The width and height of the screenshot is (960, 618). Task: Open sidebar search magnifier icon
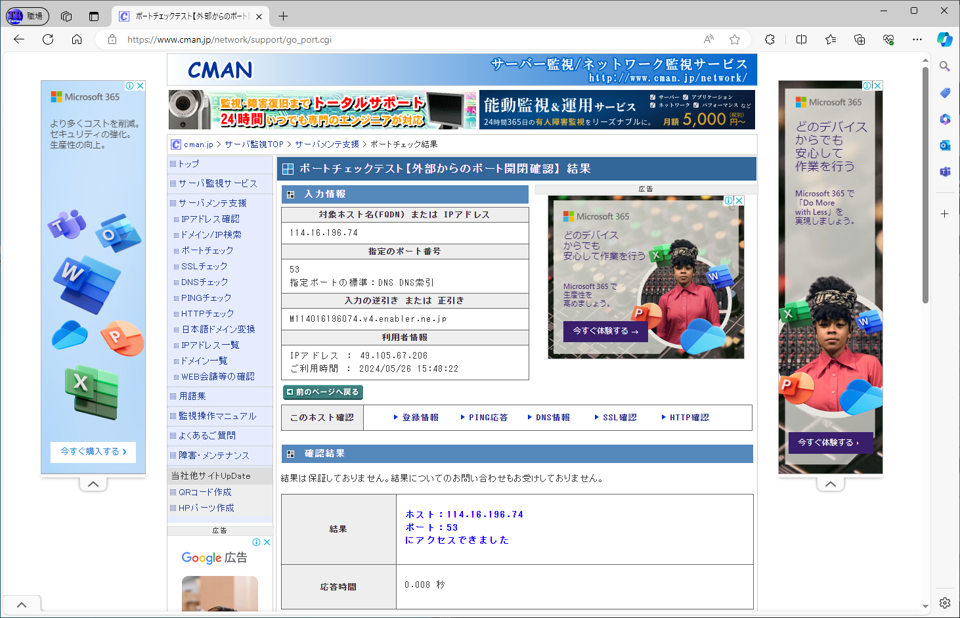[x=944, y=66]
